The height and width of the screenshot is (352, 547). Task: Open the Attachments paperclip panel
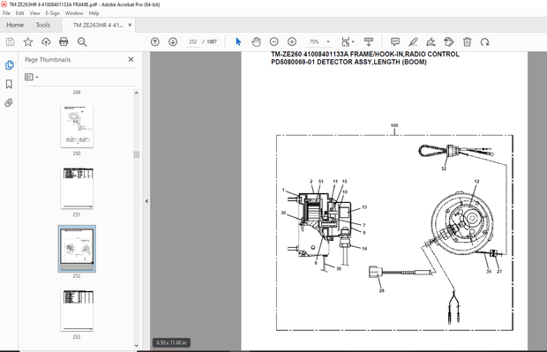(9, 102)
